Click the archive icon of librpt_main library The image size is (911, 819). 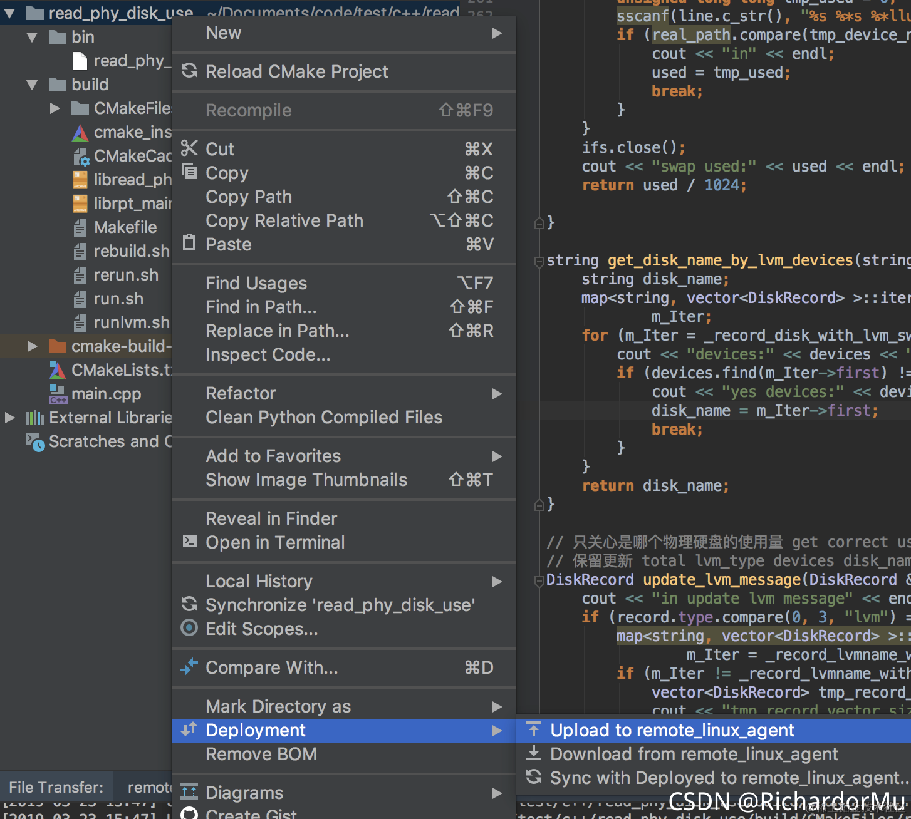tap(80, 203)
